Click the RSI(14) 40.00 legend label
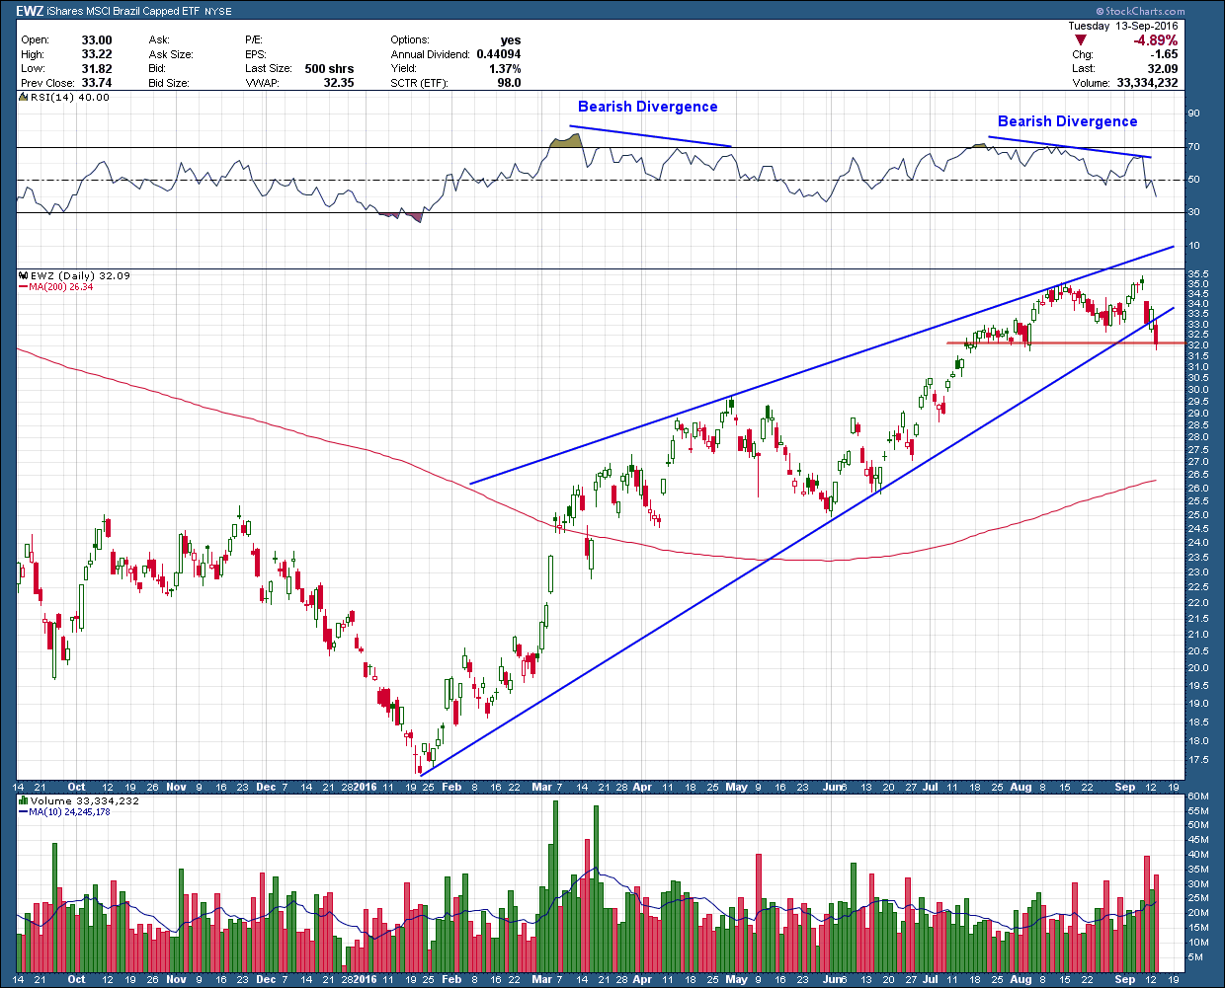The image size is (1225, 988). pos(70,98)
